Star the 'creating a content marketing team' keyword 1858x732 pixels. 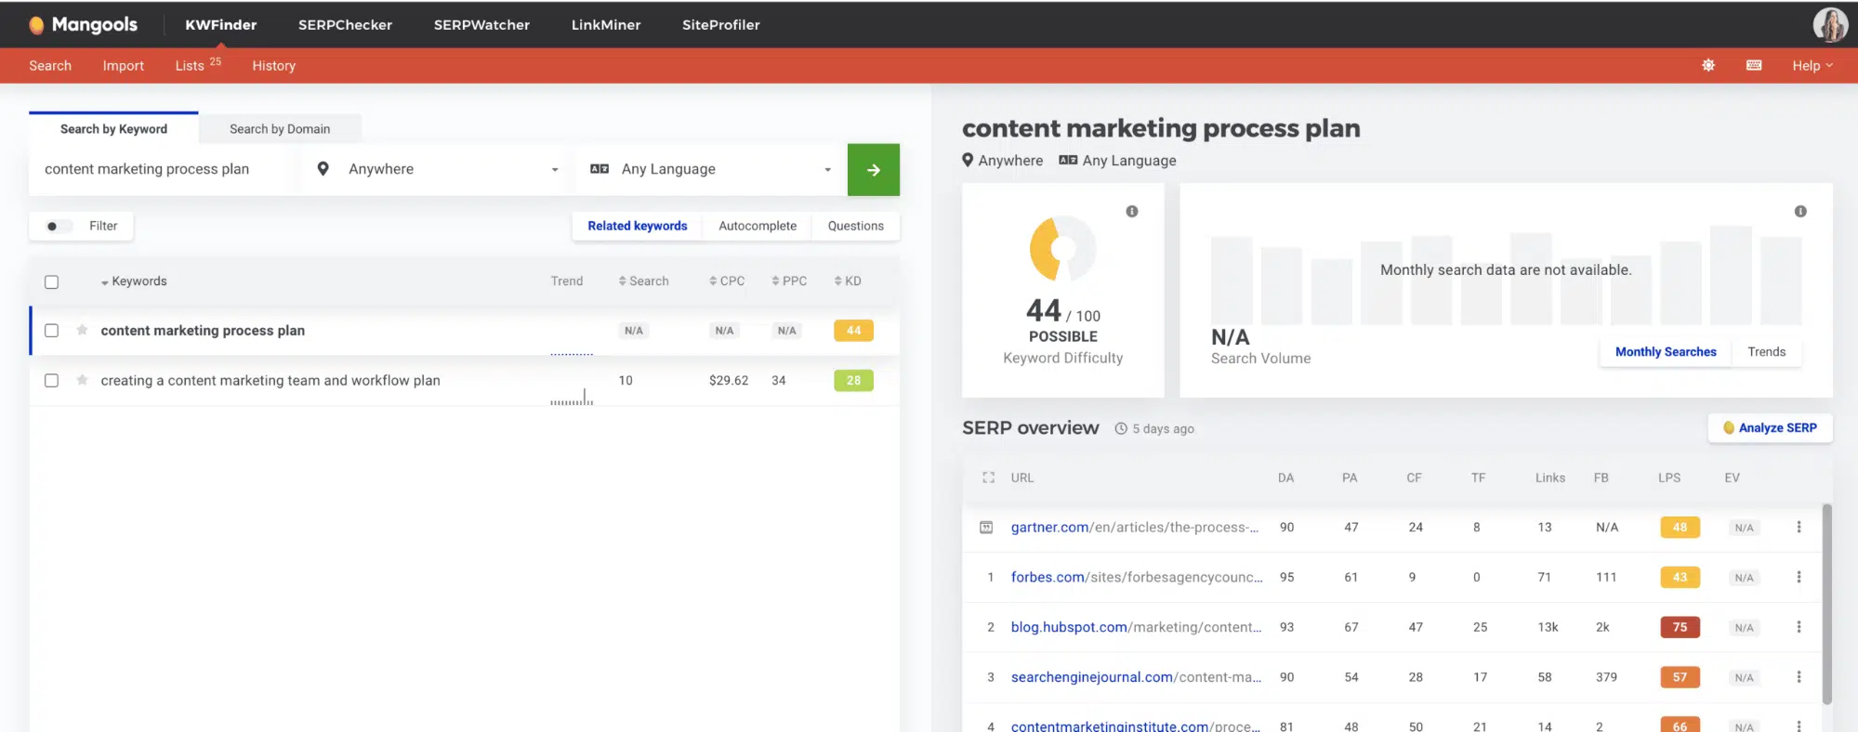click(83, 380)
